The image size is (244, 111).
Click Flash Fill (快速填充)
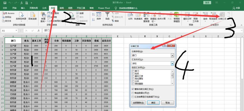(x=138, y=16)
